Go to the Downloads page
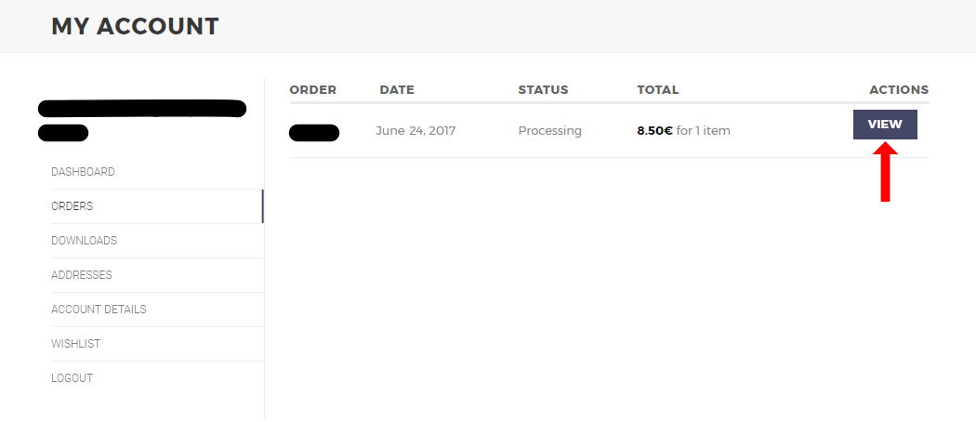This screenshot has width=976, height=422. click(84, 241)
